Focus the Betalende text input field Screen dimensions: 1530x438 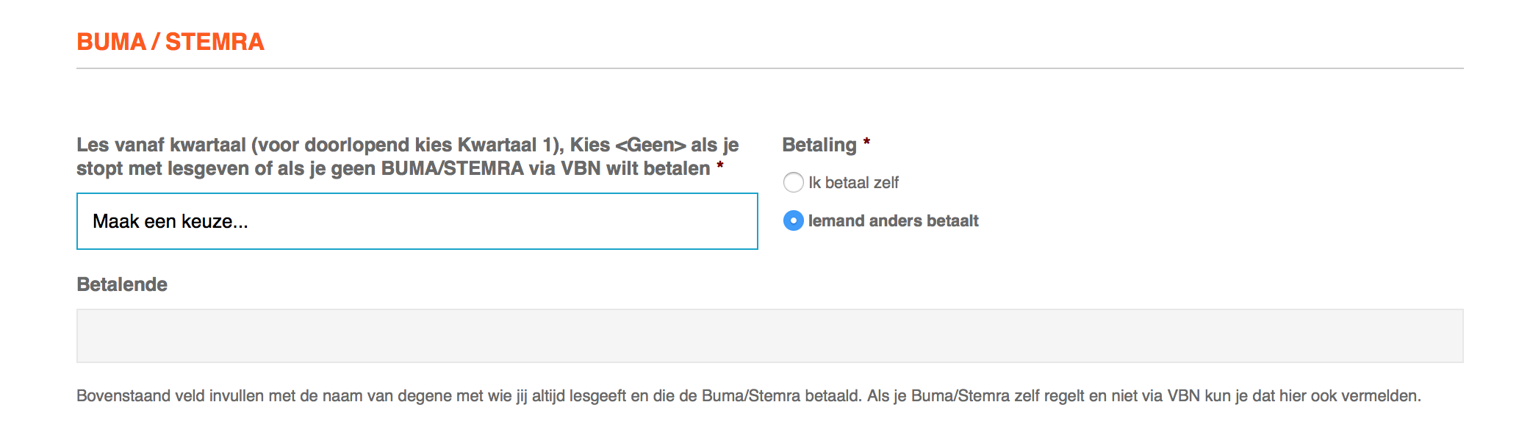click(770, 336)
